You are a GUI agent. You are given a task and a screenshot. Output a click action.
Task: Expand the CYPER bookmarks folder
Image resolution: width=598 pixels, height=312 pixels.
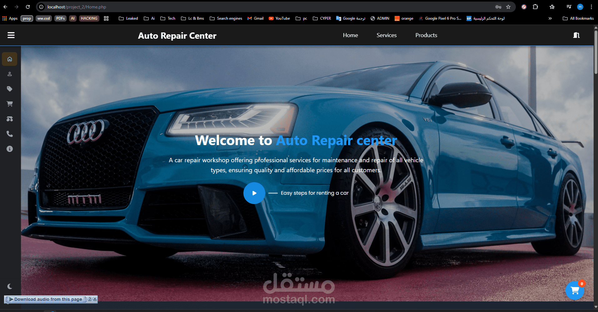pyautogui.click(x=322, y=18)
